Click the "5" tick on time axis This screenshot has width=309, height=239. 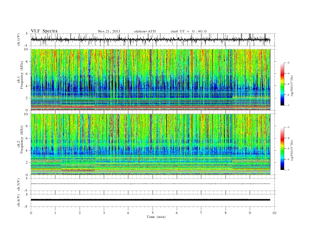click(153, 213)
